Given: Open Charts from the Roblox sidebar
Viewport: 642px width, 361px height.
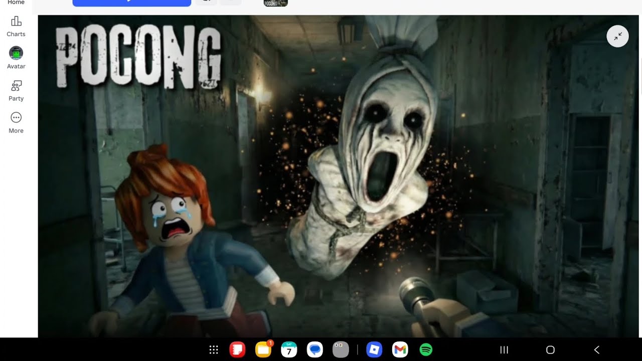Looking at the screenshot, I should pyautogui.click(x=16, y=27).
